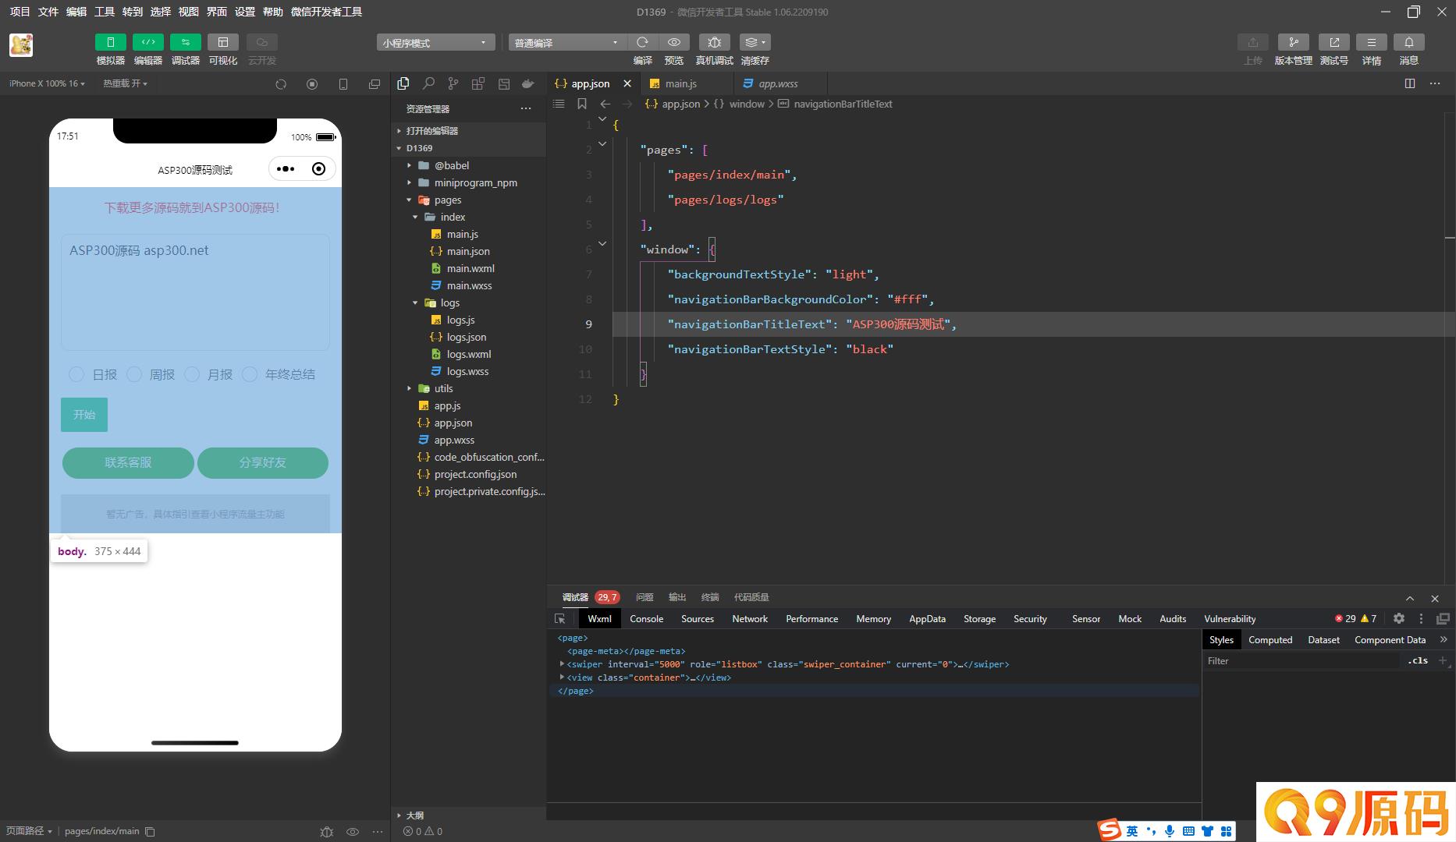
Task: Open the AppData tab
Action: [x=927, y=618]
